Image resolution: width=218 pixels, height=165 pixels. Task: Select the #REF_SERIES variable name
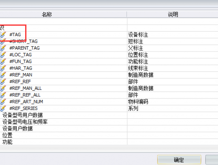23,108
